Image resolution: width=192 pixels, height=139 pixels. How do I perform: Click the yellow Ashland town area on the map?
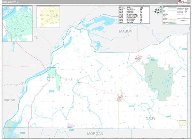point(183,123)
